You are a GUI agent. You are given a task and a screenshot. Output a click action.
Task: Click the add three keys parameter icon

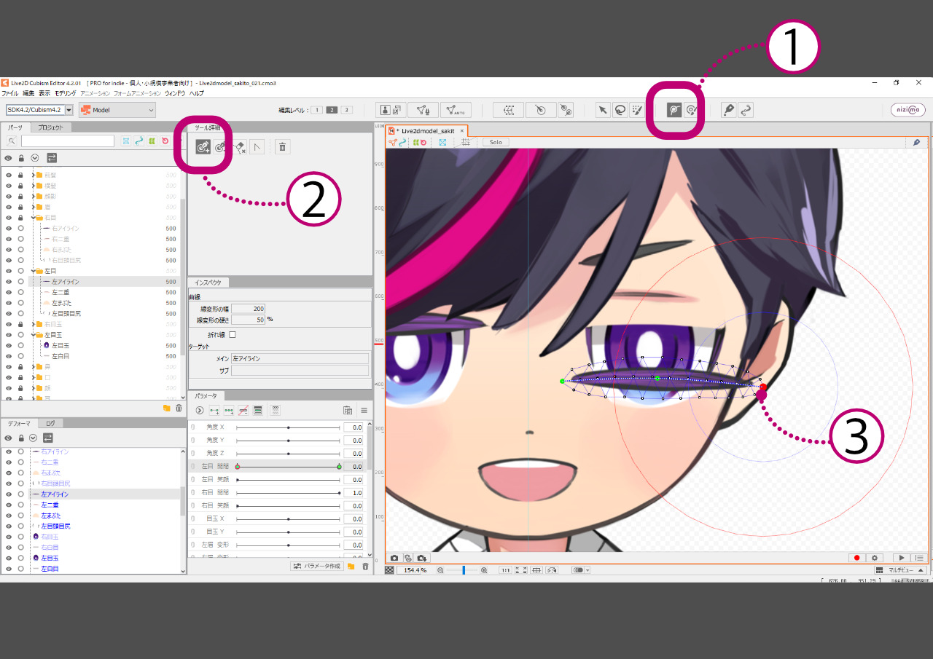click(x=229, y=411)
